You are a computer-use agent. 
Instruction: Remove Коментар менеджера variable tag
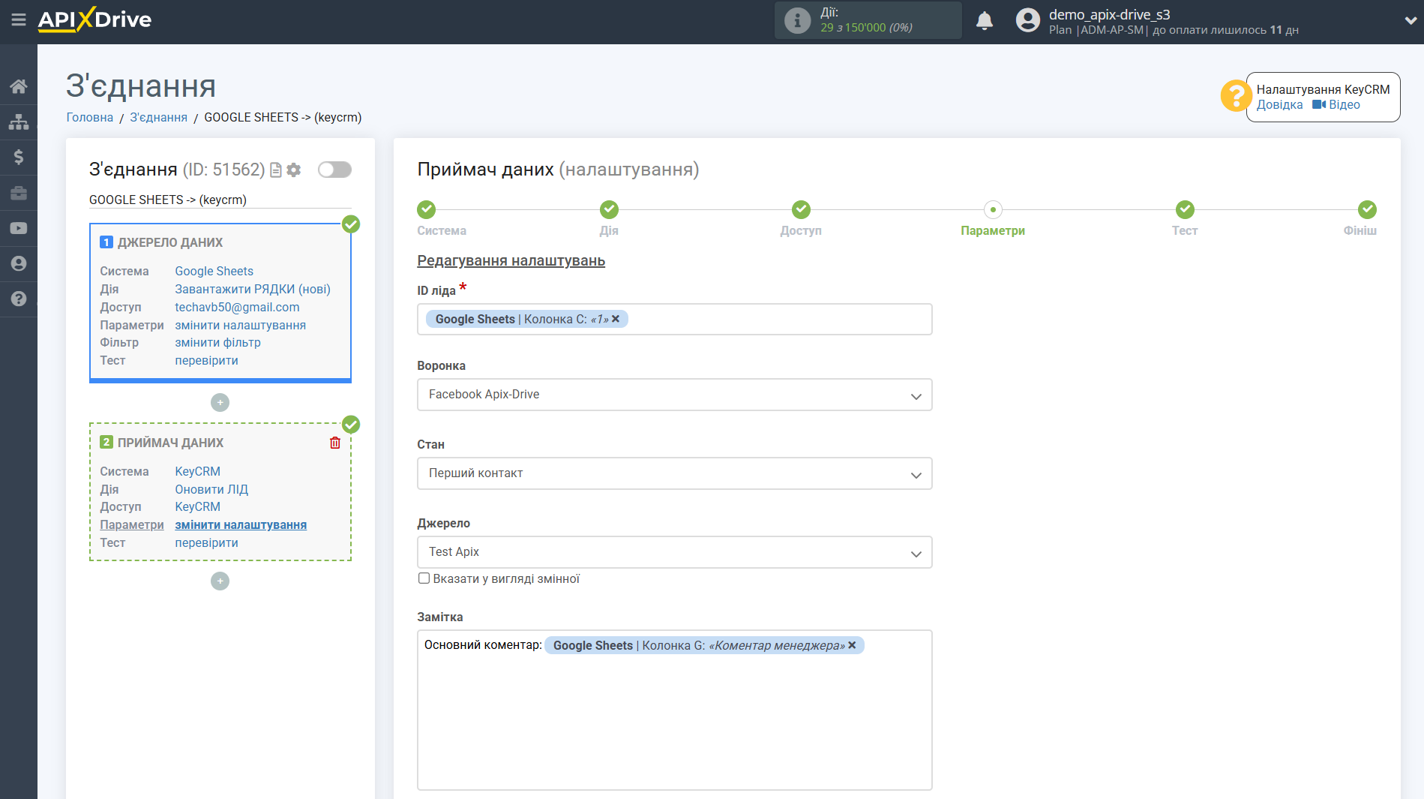coord(852,645)
